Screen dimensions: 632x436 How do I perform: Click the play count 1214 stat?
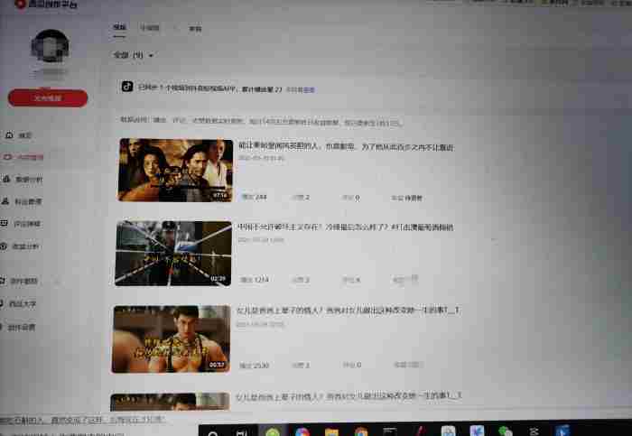tap(255, 279)
